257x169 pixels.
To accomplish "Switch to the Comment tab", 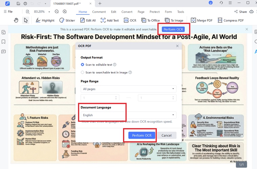I will (x=99, y=12).
